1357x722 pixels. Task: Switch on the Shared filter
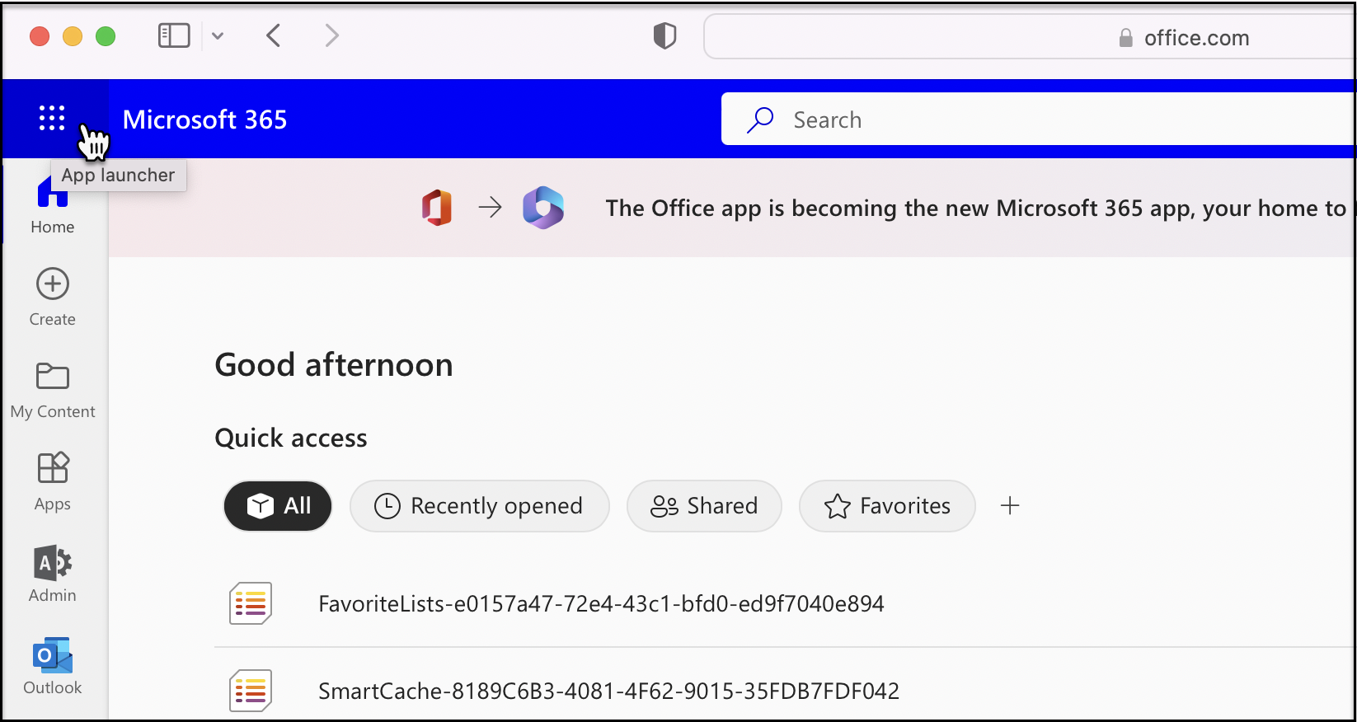(x=704, y=506)
